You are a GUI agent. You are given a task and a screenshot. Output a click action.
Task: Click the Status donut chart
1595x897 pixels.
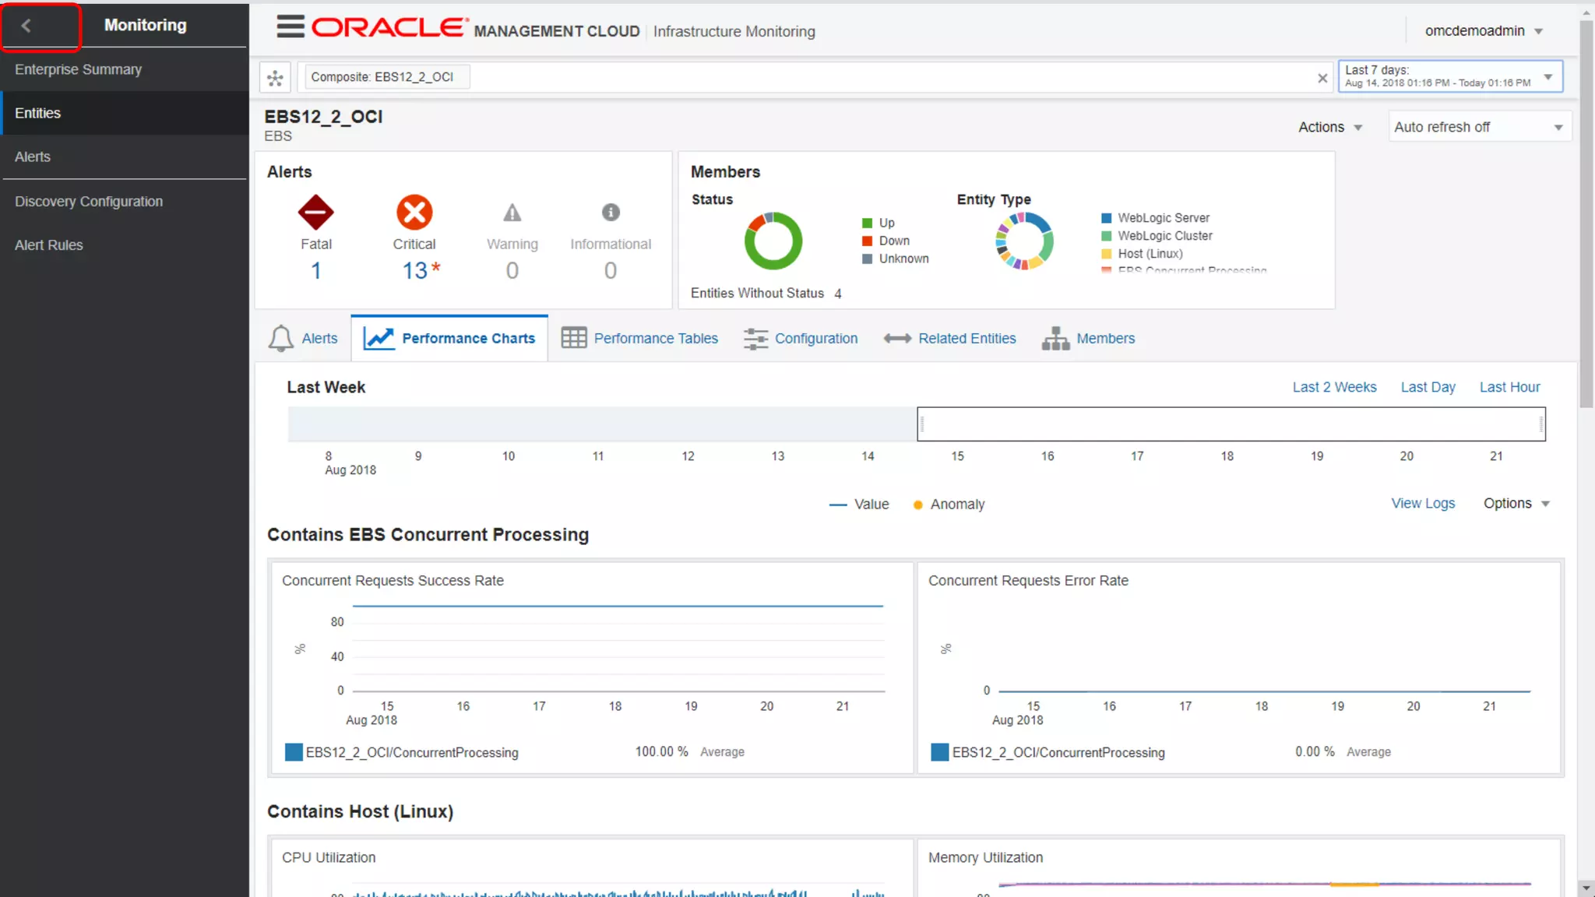click(773, 241)
